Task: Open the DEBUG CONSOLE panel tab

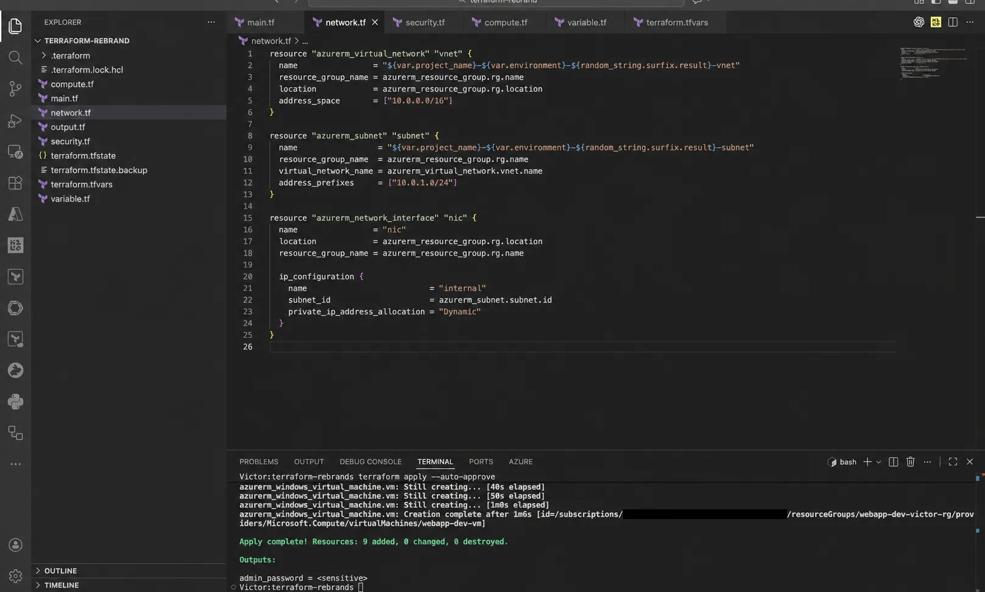Action: [370, 462]
